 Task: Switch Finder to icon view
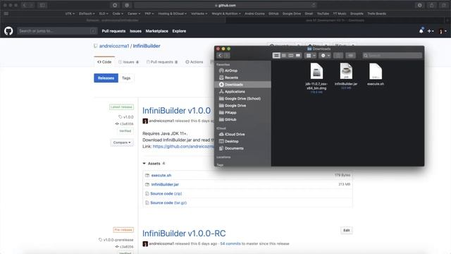point(276,56)
